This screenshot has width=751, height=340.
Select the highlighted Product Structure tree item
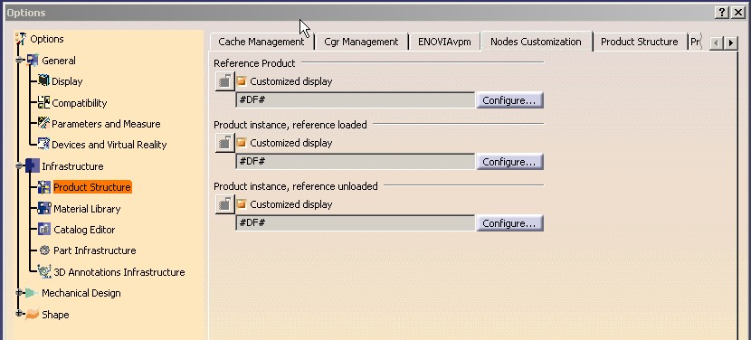tap(92, 187)
